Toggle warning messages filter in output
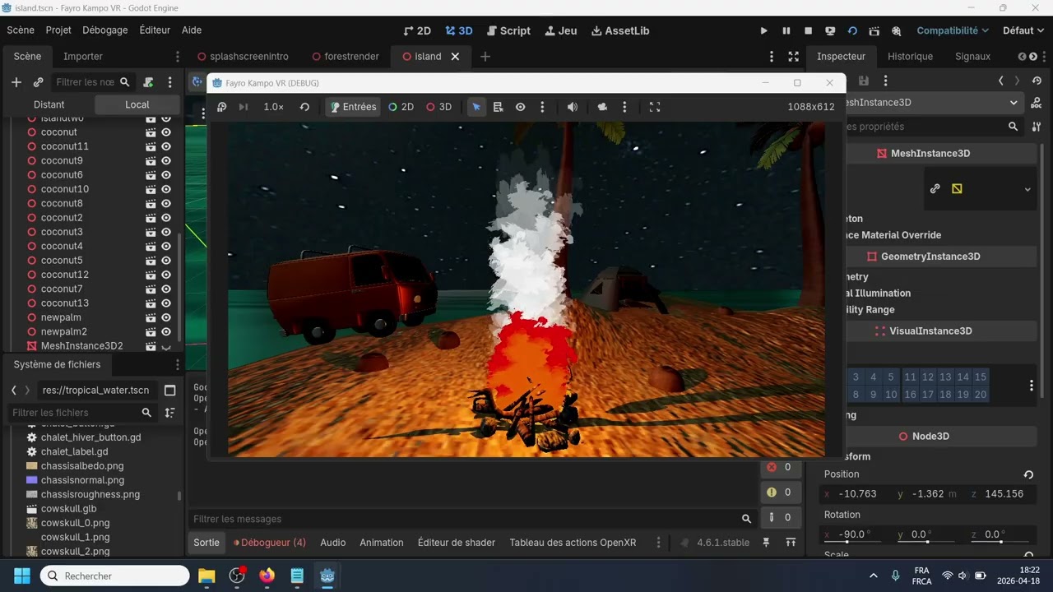 779,493
